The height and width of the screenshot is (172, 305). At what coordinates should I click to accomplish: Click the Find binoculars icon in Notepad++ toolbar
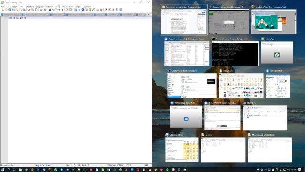pos(50,10)
